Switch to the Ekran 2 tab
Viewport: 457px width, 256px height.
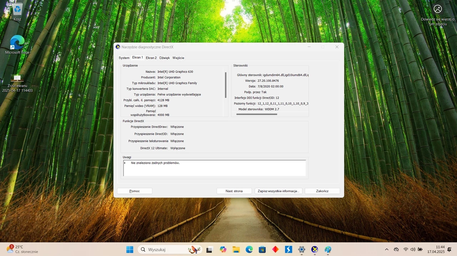151,58
